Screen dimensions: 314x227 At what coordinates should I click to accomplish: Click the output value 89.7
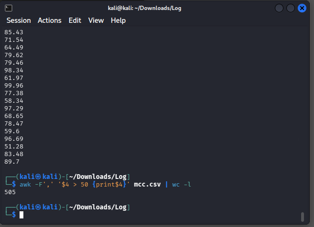click(x=12, y=161)
